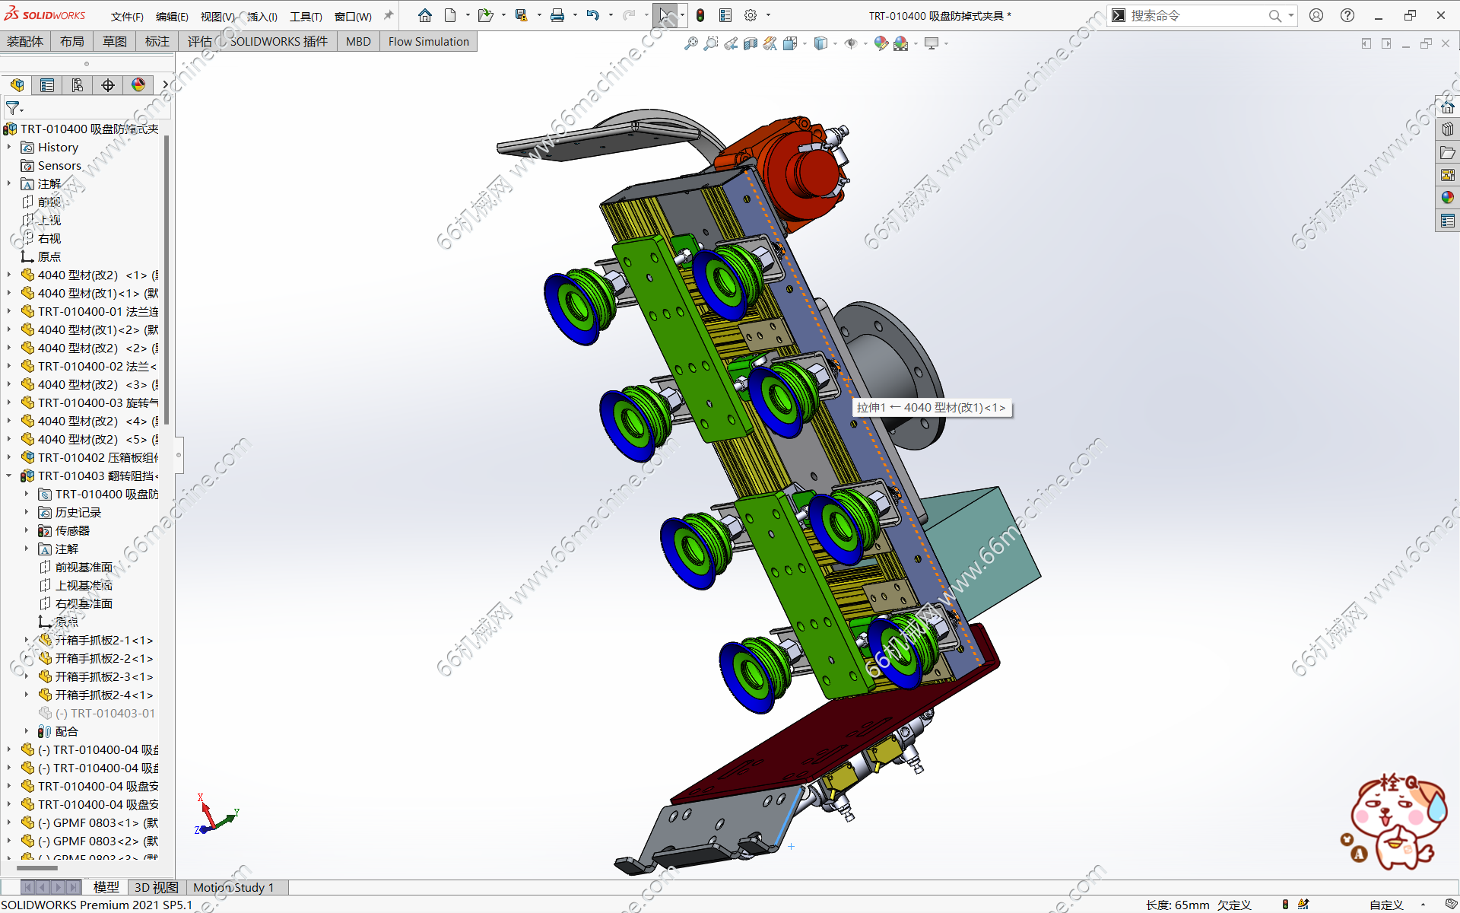Image resolution: width=1460 pixels, height=913 pixels.
Task: Click Section View icon
Action: point(751,43)
